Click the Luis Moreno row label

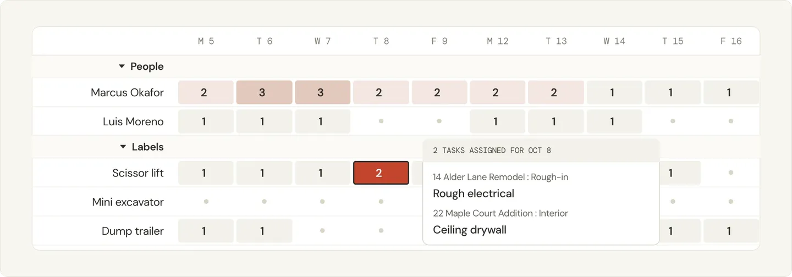tap(133, 121)
